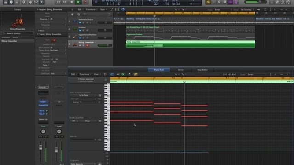Open the Loop Browser button
294x165 pixels.
pyautogui.click(x=283, y=2)
